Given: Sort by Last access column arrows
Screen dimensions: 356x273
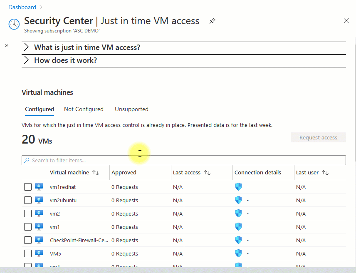Looking at the screenshot, I should click(207, 173).
